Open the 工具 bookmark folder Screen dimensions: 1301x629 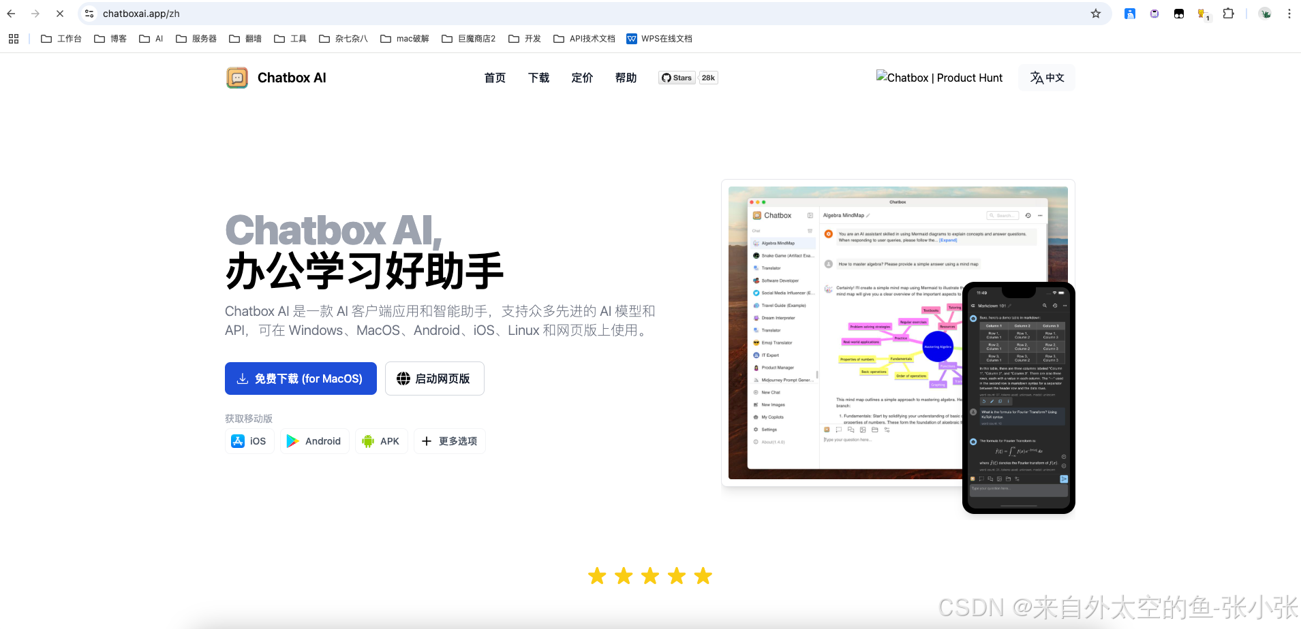pyautogui.click(x=290, y=39)
